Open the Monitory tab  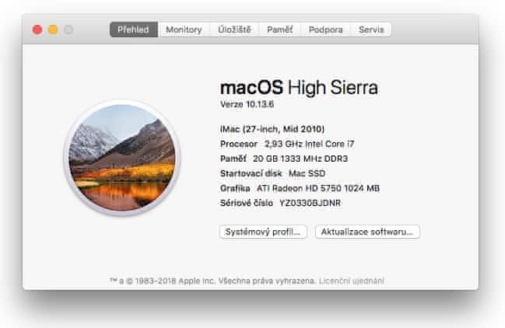pyautogui.click(x=184, y=30)
